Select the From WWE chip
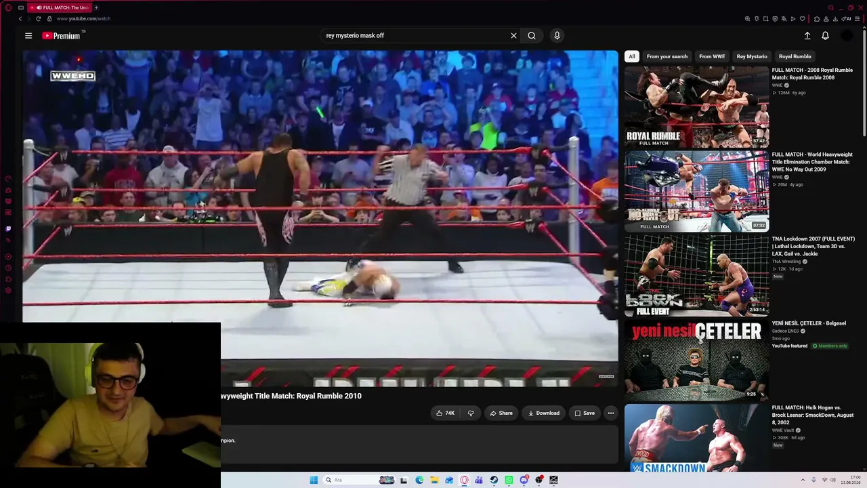 (712, 56)
